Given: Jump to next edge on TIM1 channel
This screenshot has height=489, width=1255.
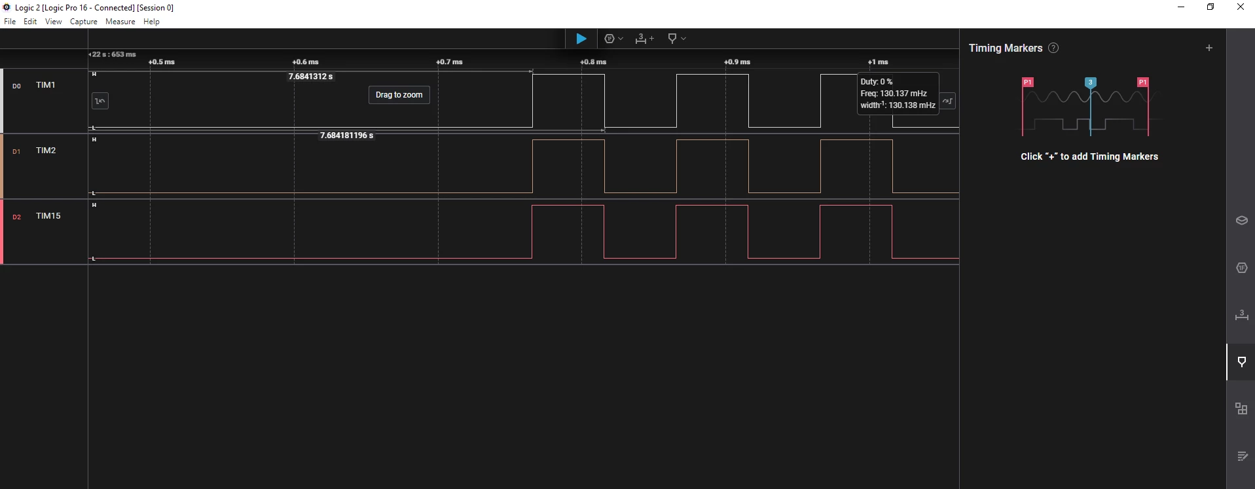Looking at the screenshot, I should (x=948, y=101).
